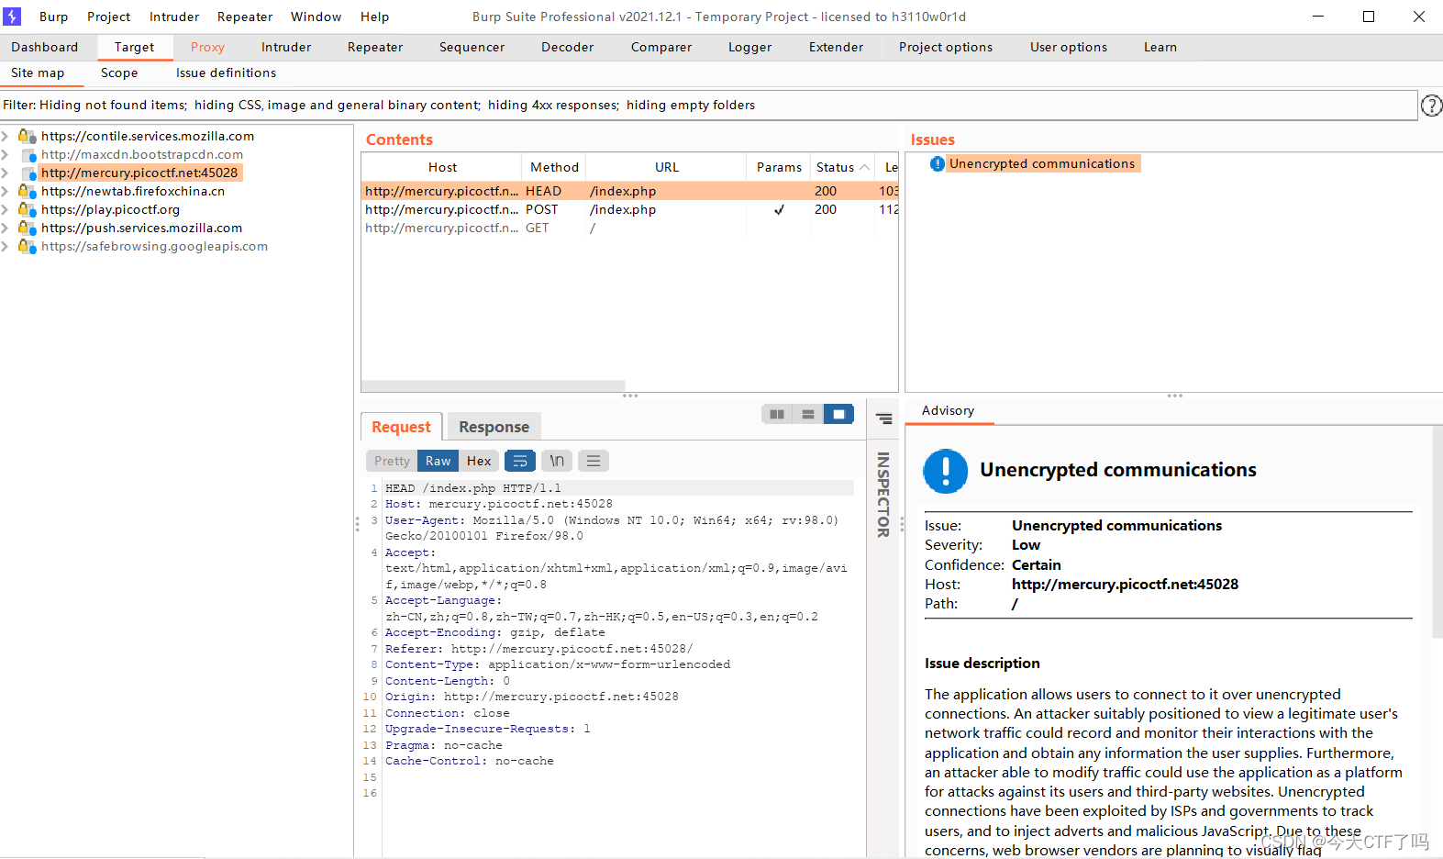This screenshot has width=1443, height=859.
Task: Switch to the Proxy tab
Action: (207, 47)
